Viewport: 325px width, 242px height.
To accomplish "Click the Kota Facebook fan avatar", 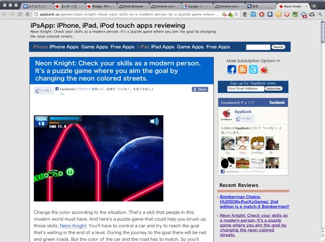I will click(x=243, y=143).
